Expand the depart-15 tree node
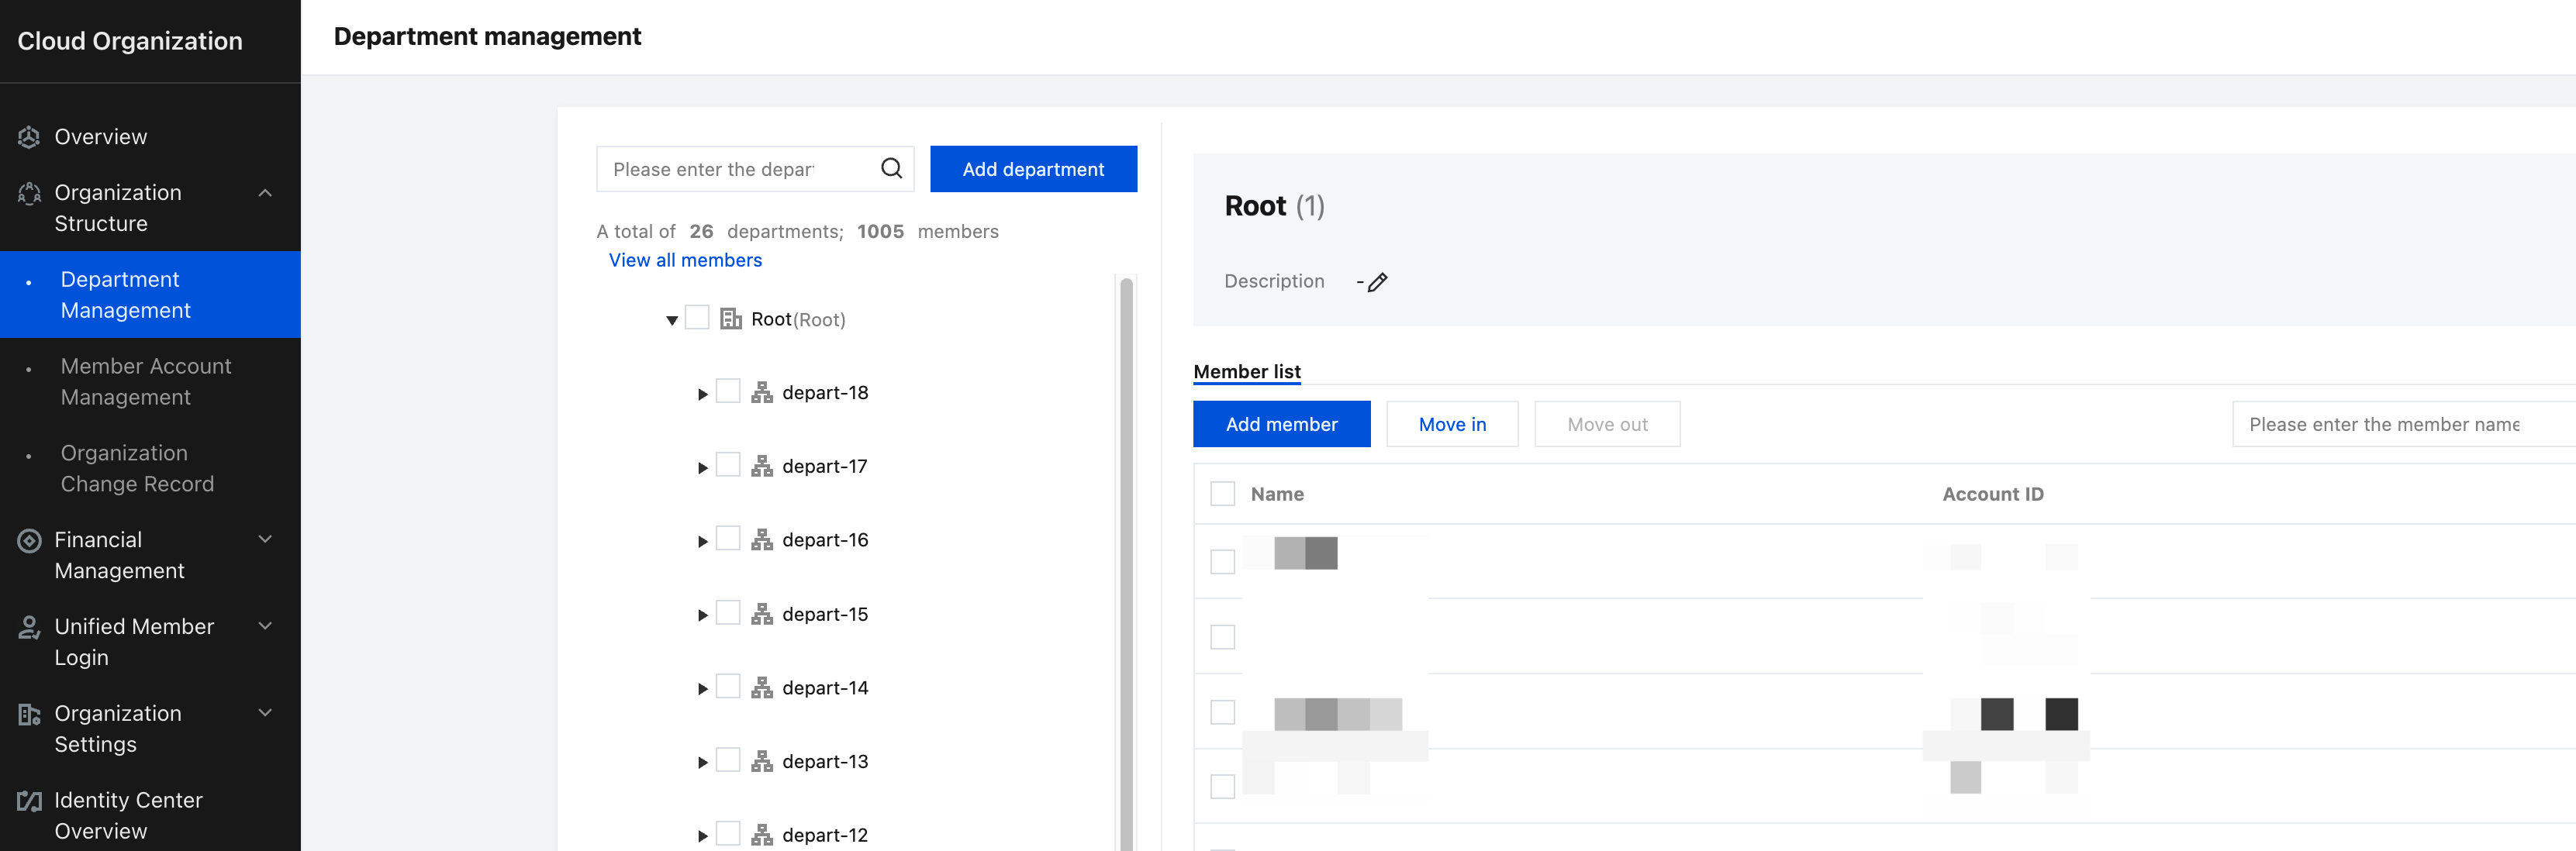 click(703, 615)
